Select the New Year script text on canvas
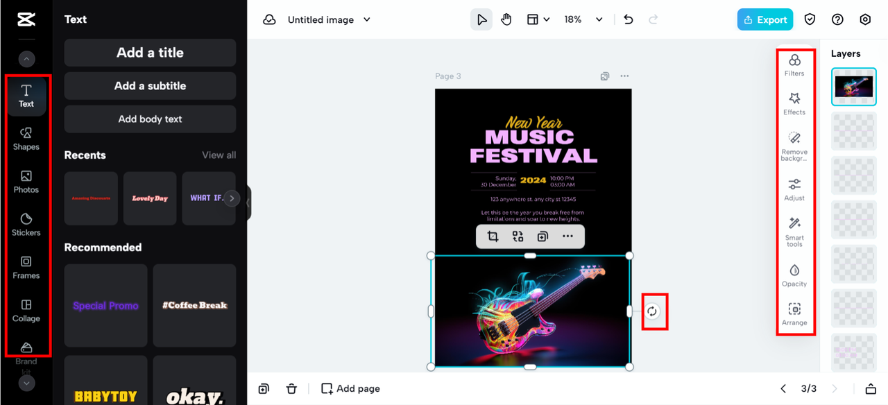Image resolution: width=888 pixels, height=405 pixels. click(533, 123)
